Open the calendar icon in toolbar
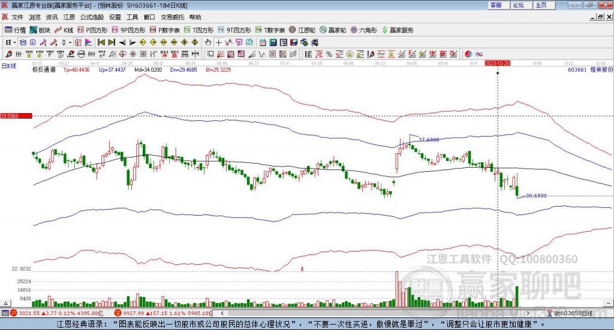The image size is (614, 330). click(x=263, y=43)
